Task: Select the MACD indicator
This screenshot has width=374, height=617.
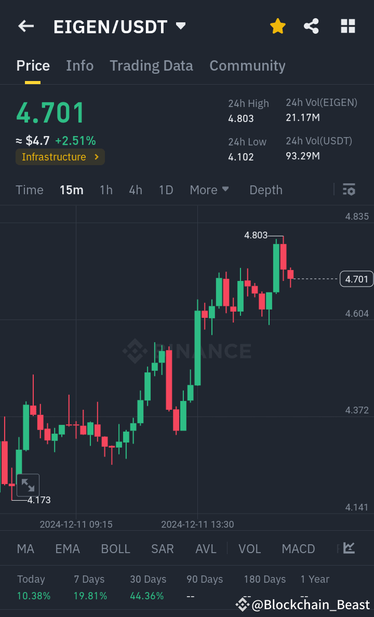Action: click(298, 548)
